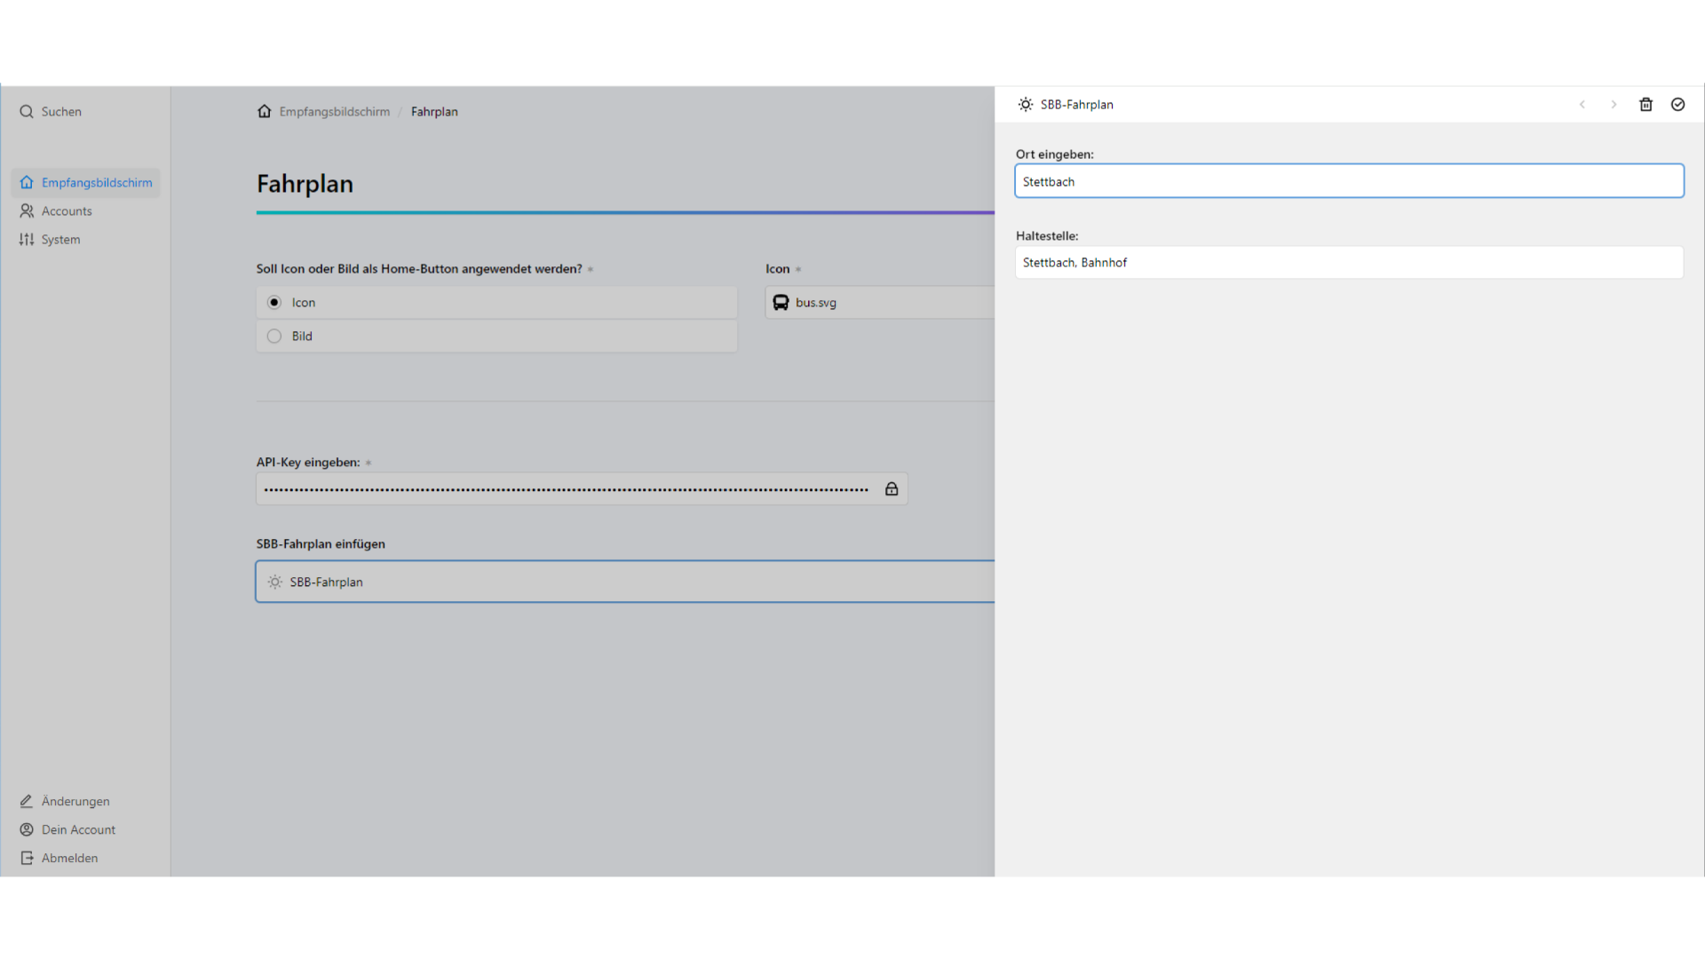Click the lock icon in API-Key field
This screenshot has height=959, width=1705.
click(892, 489)
